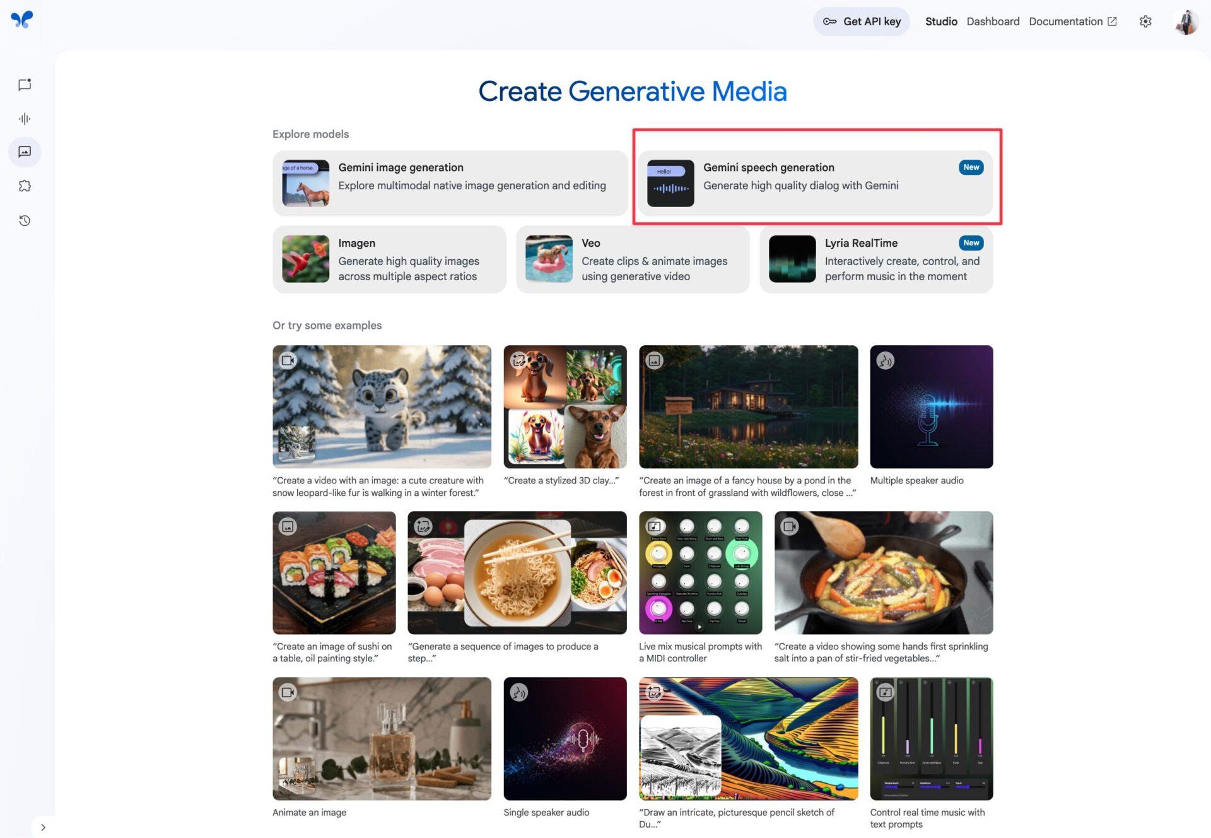Viewport: 1211px width, 838px height.
Task: Click the "Single speaker audio" caption
Action: point(546,812)
